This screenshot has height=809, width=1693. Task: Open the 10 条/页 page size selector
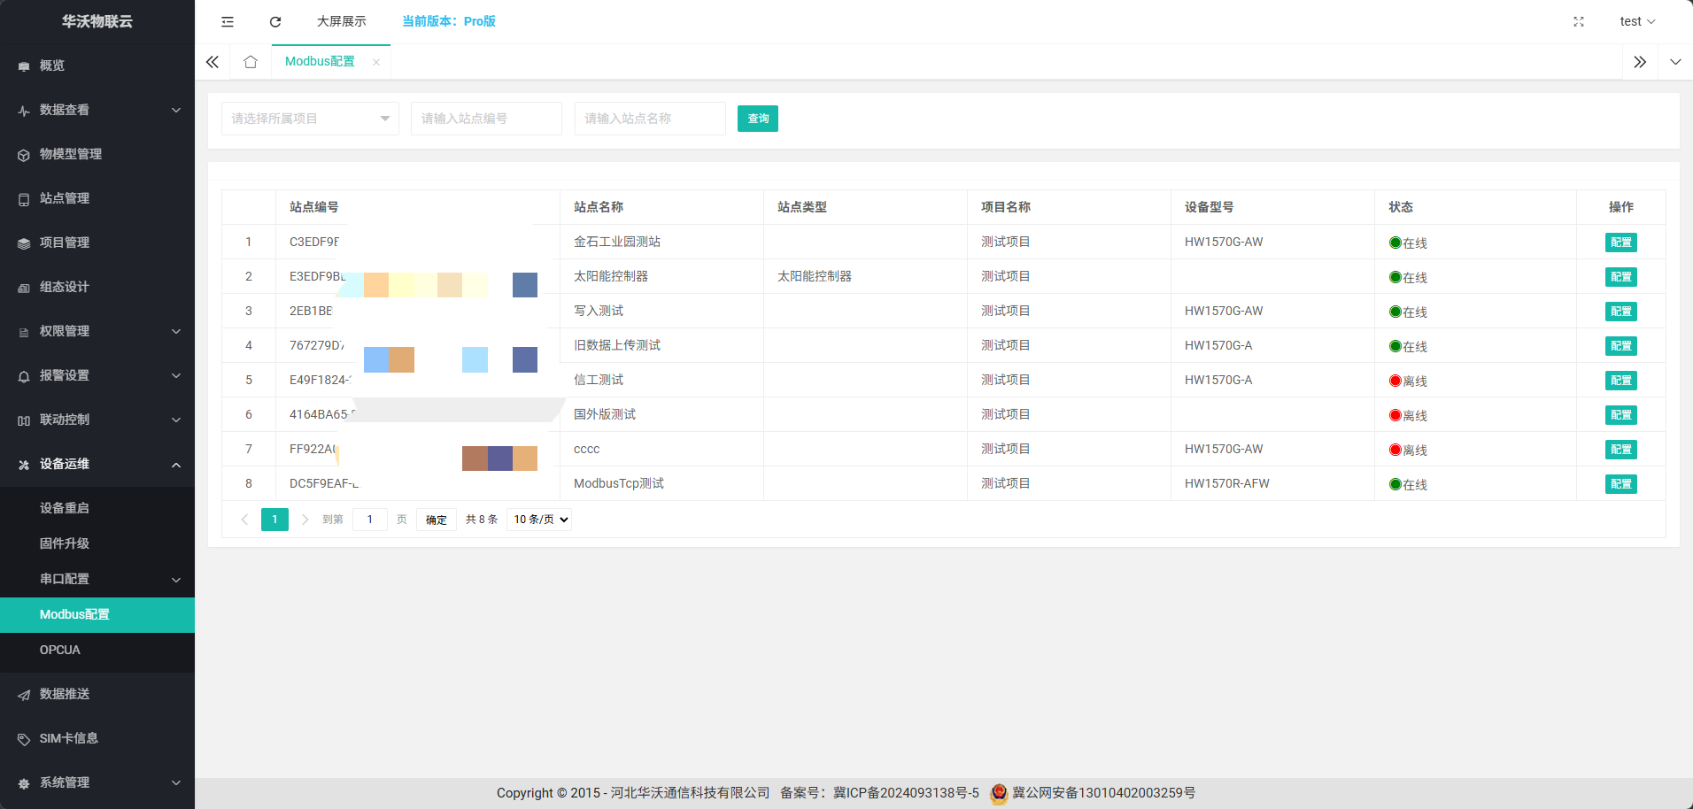coord(539,520)
